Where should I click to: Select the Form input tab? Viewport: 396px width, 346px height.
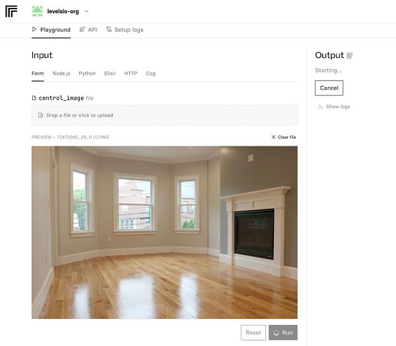pos(38,73)
